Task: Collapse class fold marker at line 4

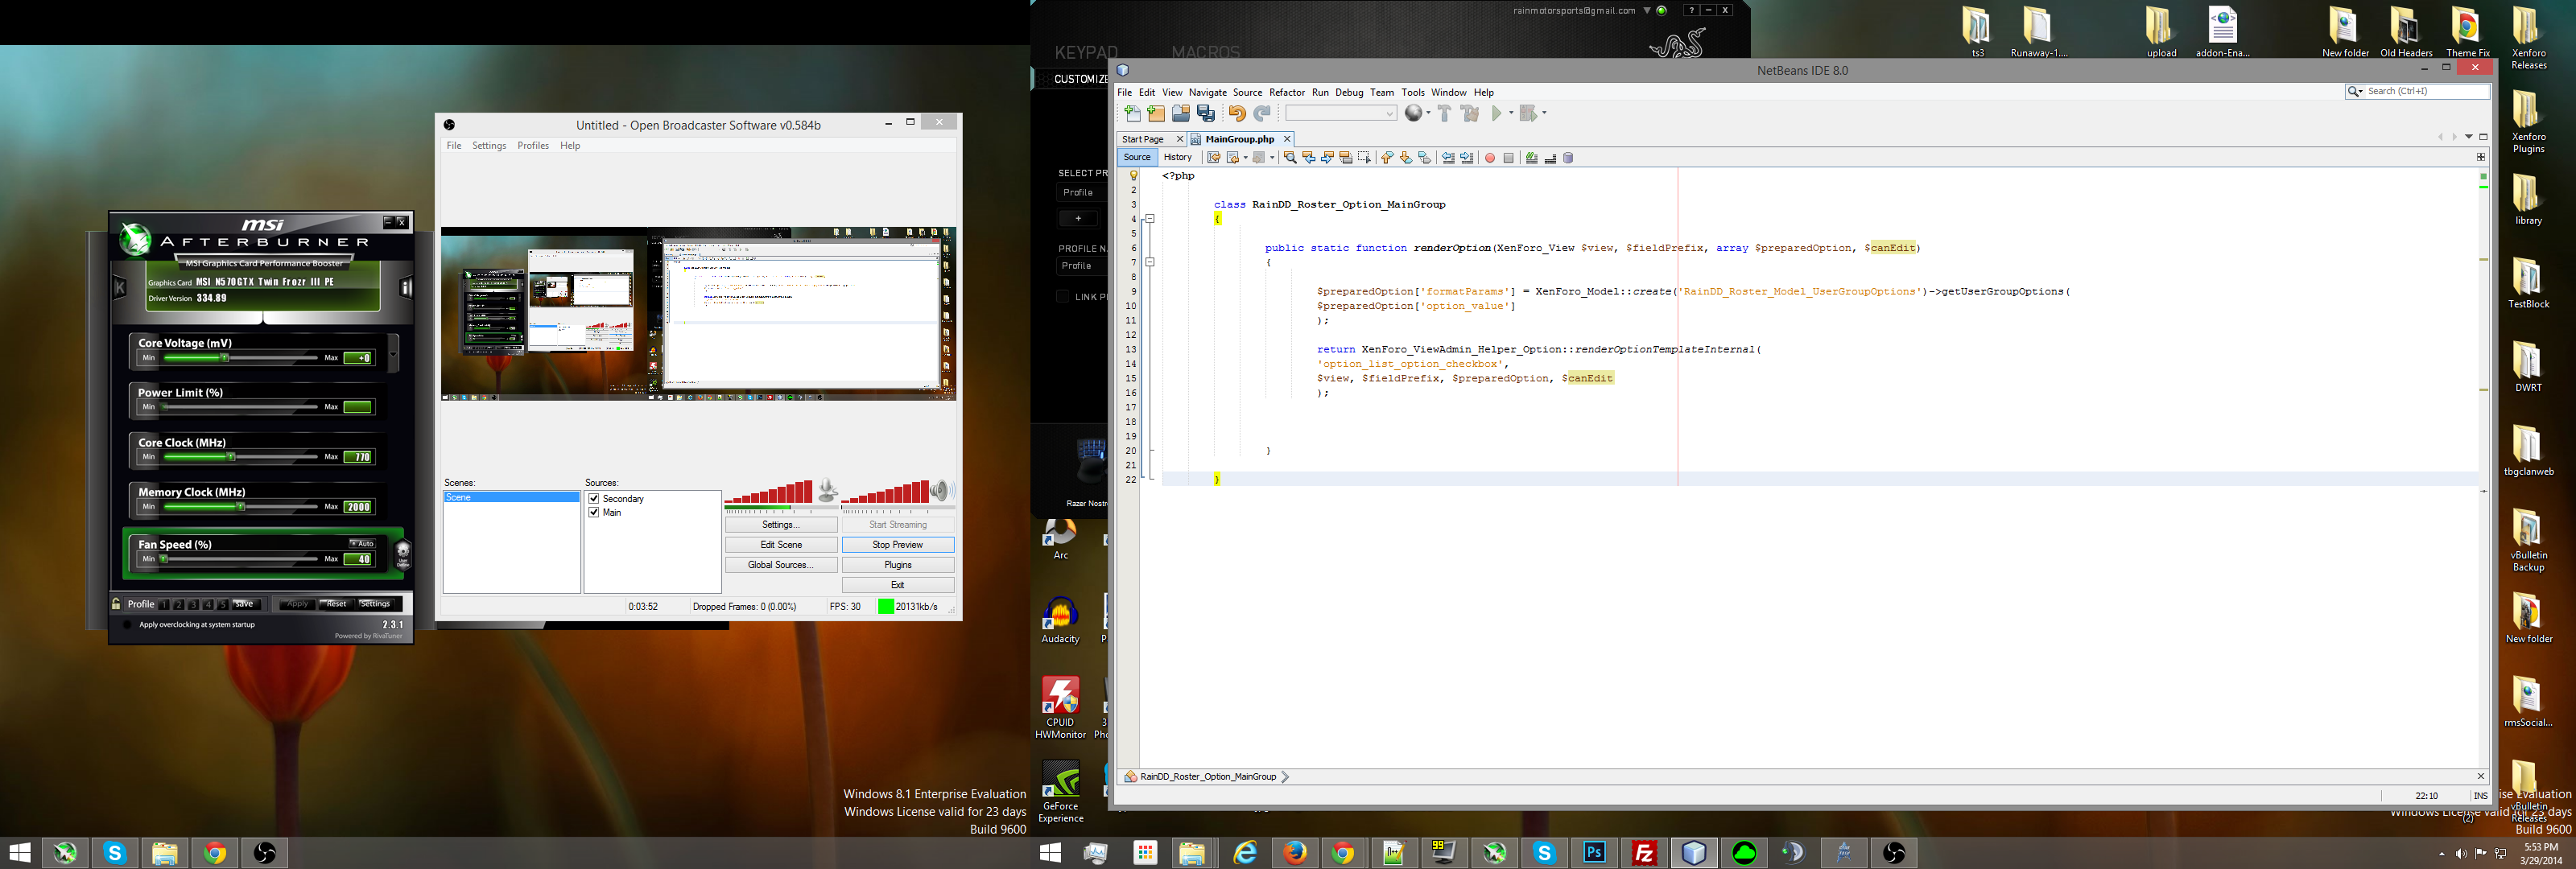Action: click(1150, 219)
